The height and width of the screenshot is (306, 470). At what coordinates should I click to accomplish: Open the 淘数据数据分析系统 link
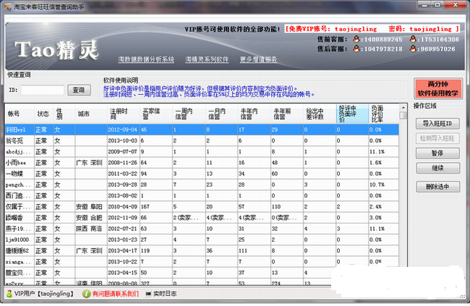(x=146, y=59)
